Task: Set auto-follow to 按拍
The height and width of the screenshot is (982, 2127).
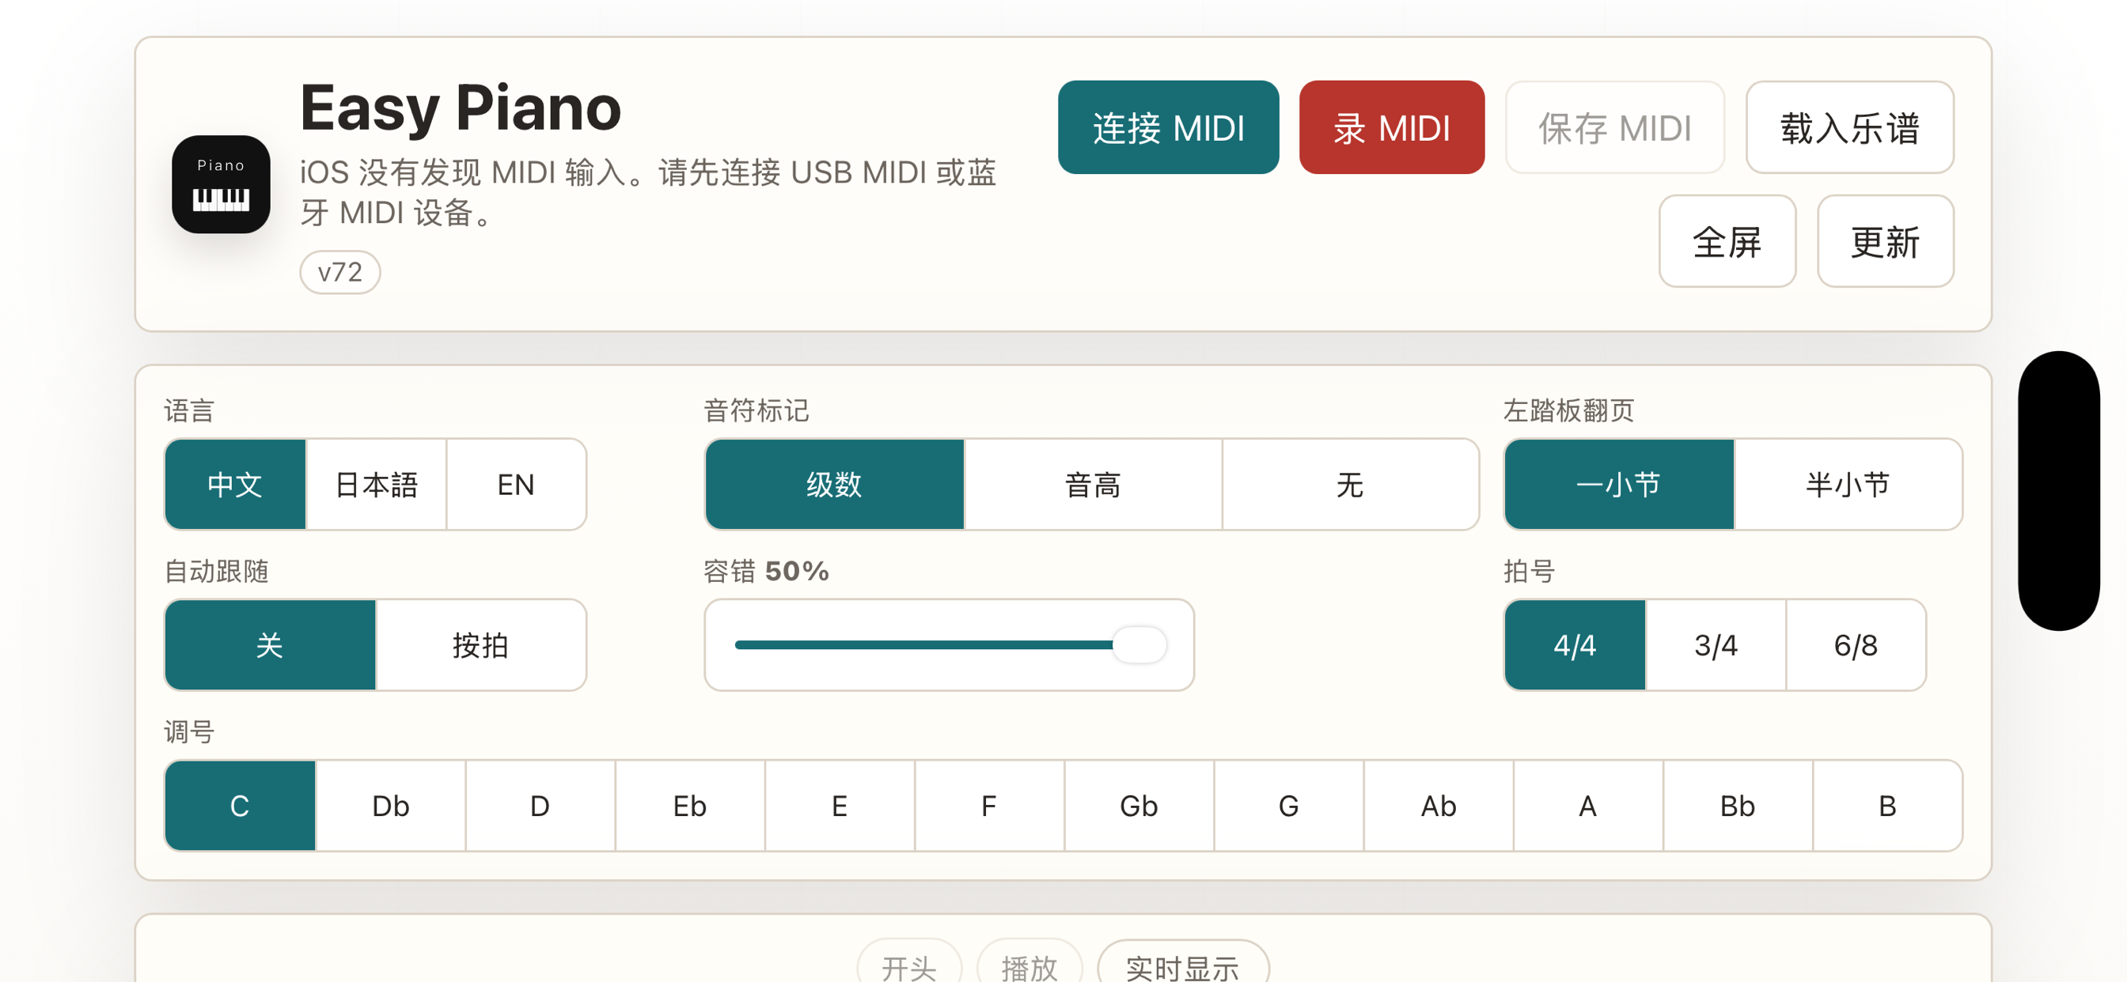Action: [480, 644]
